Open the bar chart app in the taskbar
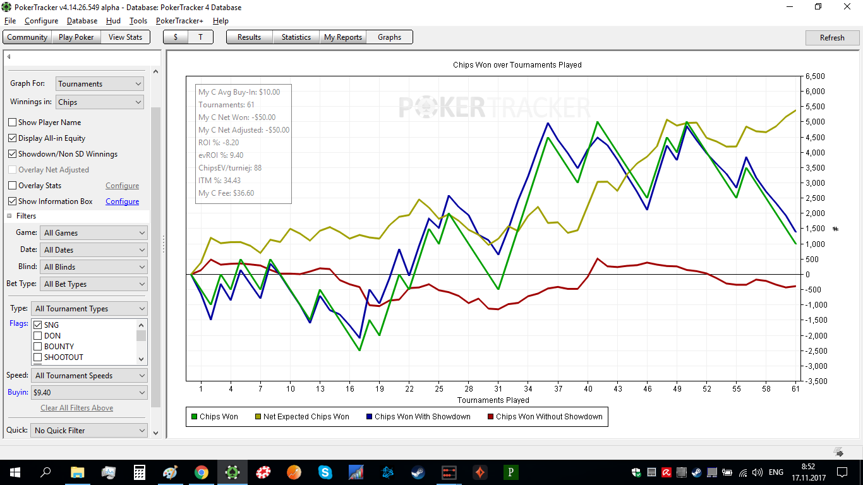The image size is (863, 485). (356, 472)
